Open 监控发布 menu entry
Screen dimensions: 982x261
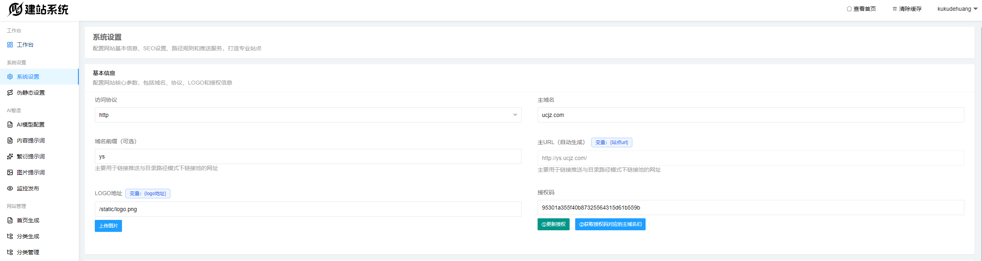39,188
